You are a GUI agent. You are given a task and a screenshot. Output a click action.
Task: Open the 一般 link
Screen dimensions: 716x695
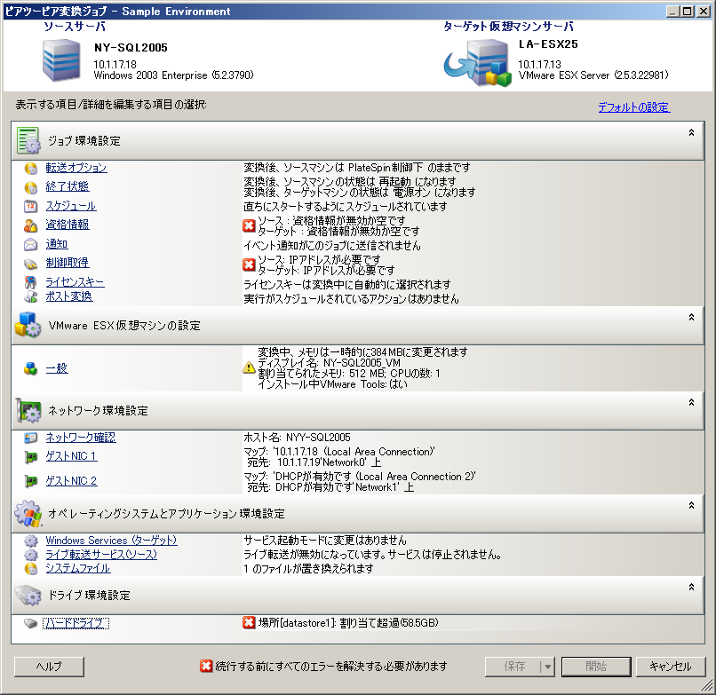pyautogui.click(x=57, y=368)
